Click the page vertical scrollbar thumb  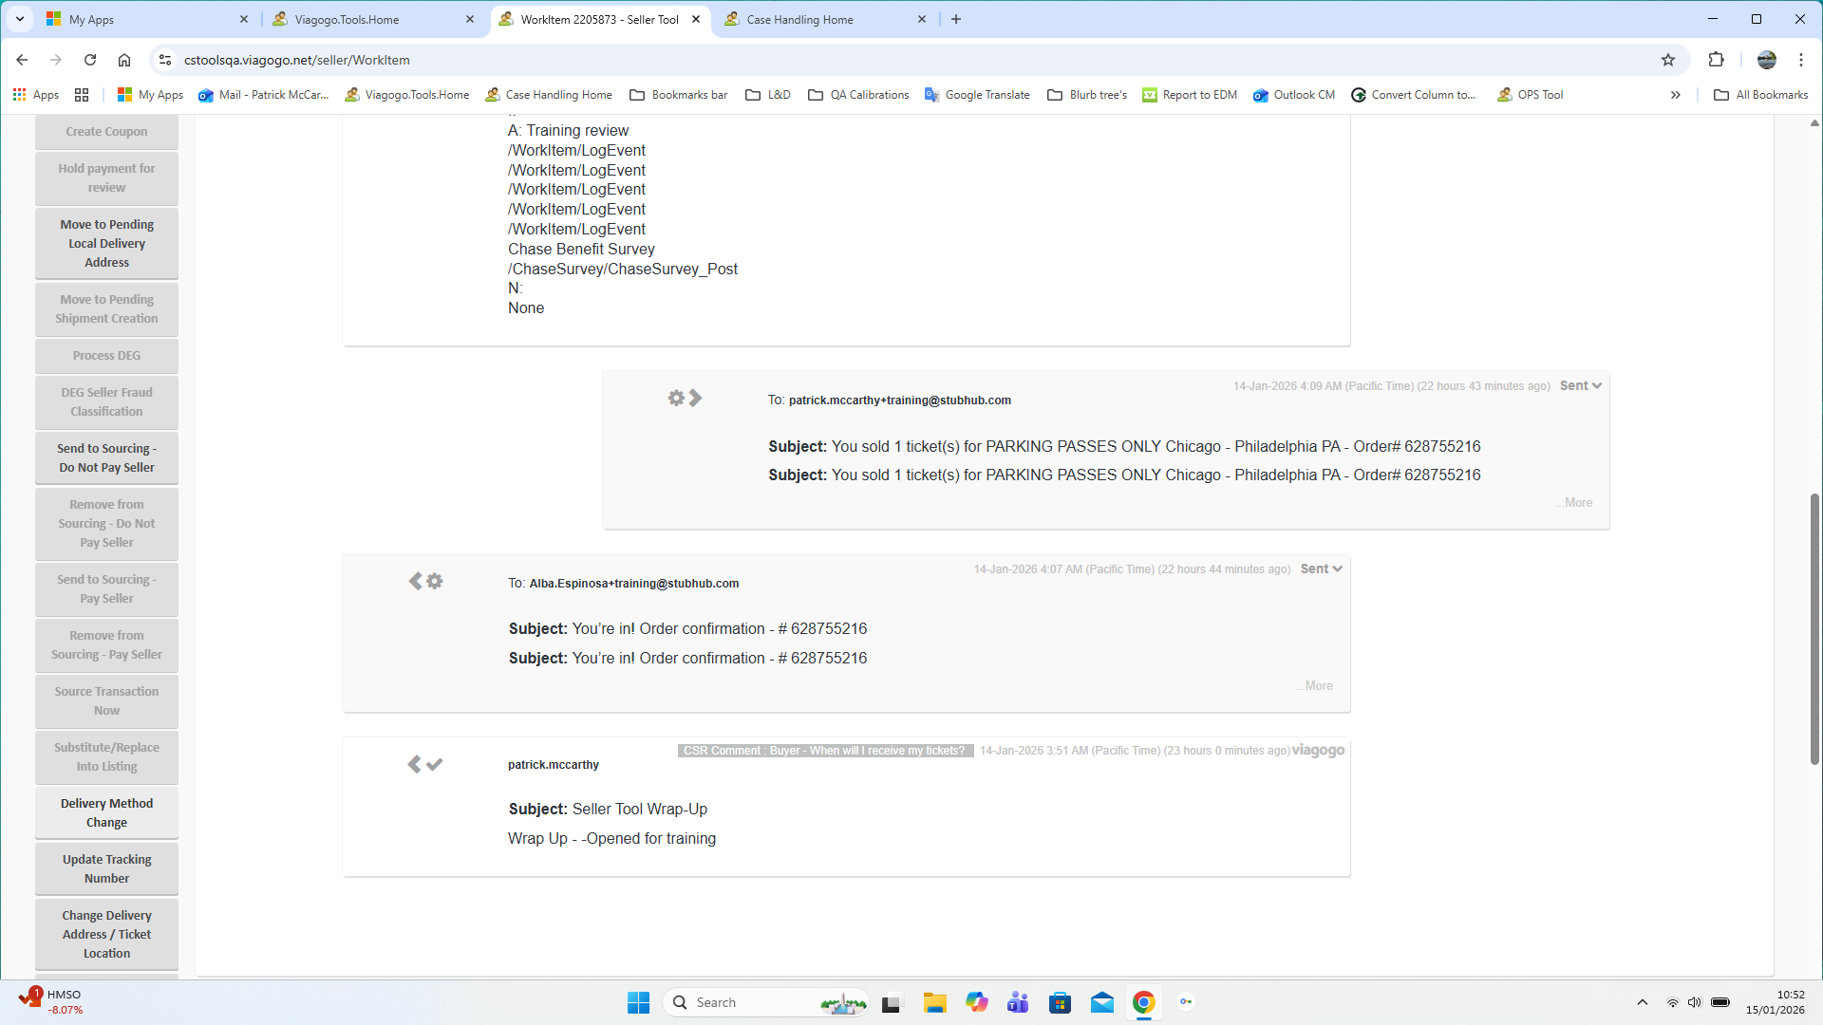(1814, 626)
